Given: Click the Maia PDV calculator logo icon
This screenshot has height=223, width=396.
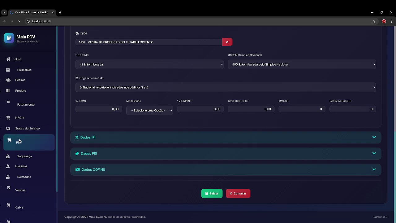Looking at the screenshot, I should [9, 38].
